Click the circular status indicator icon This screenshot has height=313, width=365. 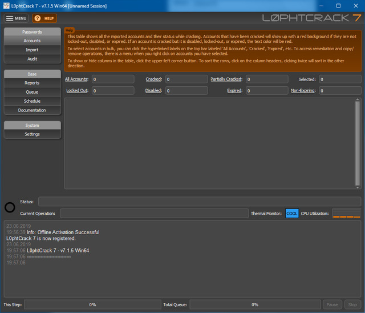(x=10, y=207)
